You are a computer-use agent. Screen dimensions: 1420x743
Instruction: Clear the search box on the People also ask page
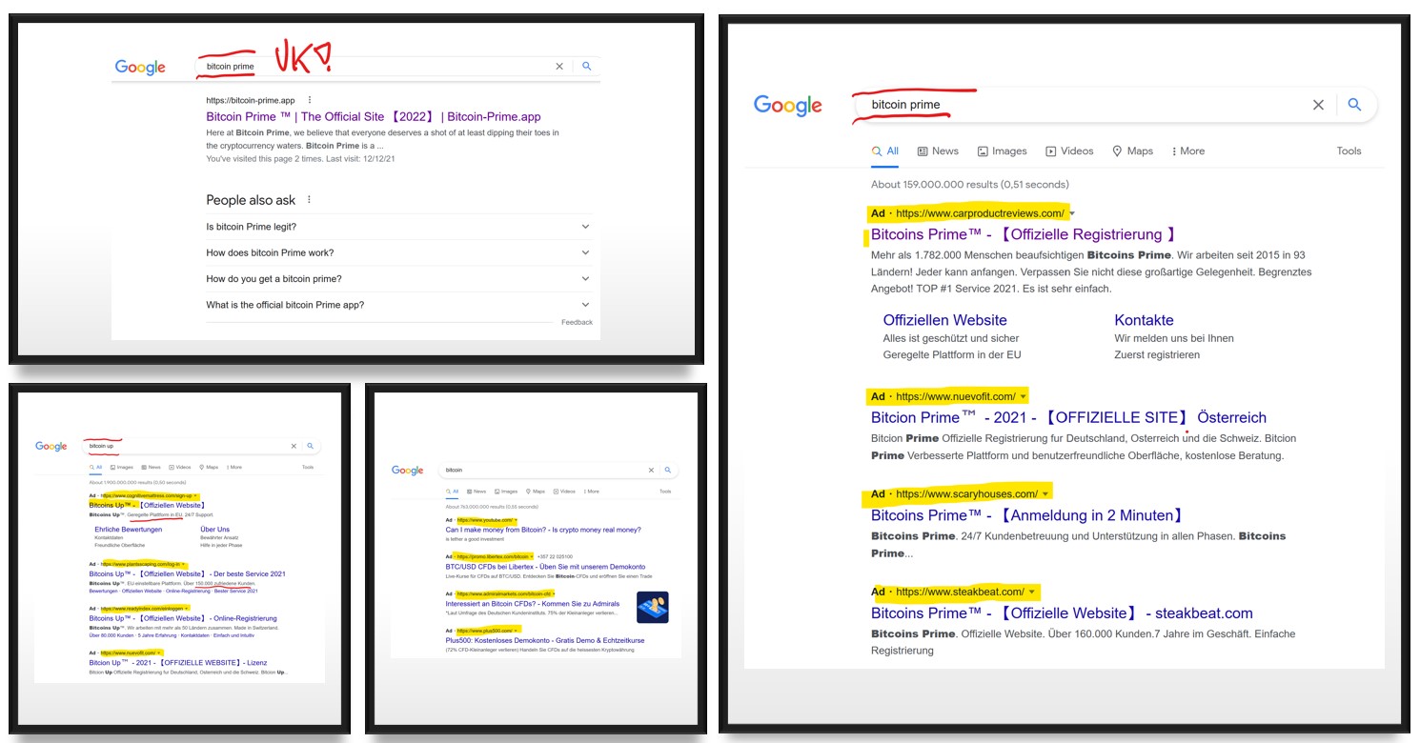tap(559, 67)
